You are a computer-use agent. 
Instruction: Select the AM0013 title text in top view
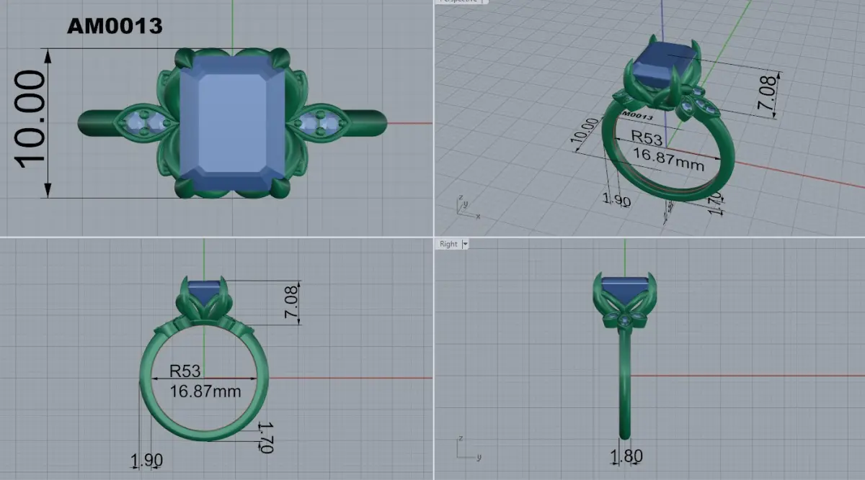tap(115, 27)
